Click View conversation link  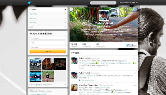87,80
